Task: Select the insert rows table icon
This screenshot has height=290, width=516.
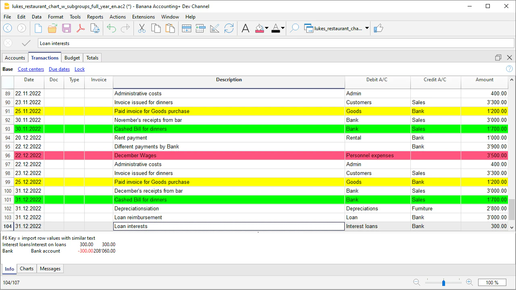Action: pyautogui.click(x=187, y=28)
